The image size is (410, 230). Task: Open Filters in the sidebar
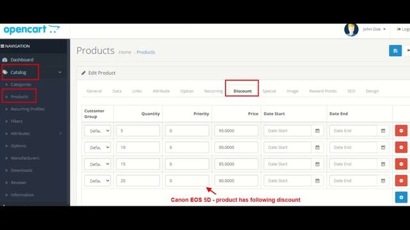(17, 121)
